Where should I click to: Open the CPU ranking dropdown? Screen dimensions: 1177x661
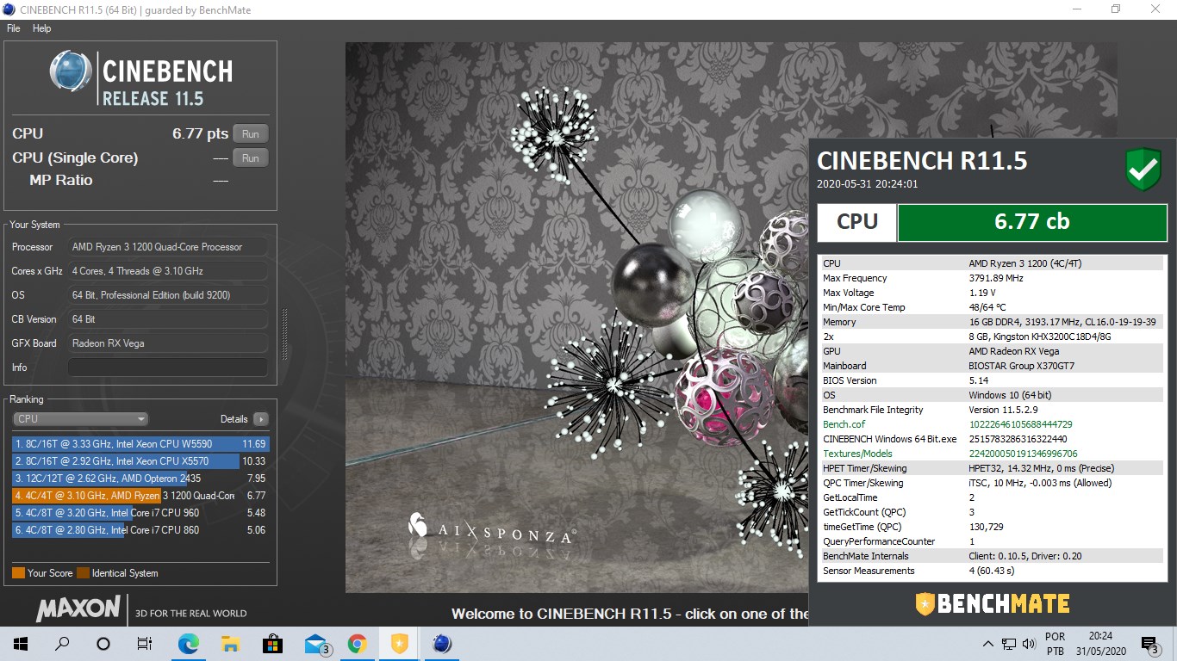coord(81,419)
